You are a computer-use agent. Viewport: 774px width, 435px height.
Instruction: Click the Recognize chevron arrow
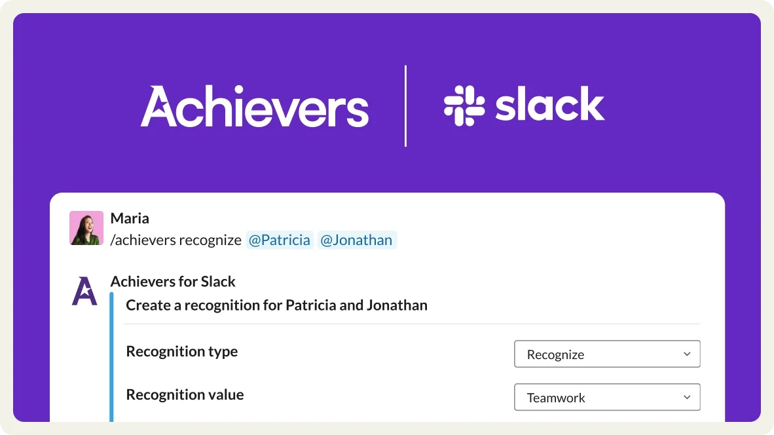(686, 354)
